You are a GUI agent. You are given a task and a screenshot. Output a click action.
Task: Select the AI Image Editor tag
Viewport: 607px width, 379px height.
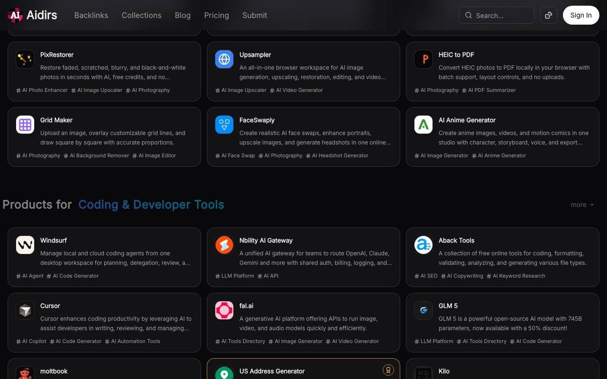(x=154, y=155)
